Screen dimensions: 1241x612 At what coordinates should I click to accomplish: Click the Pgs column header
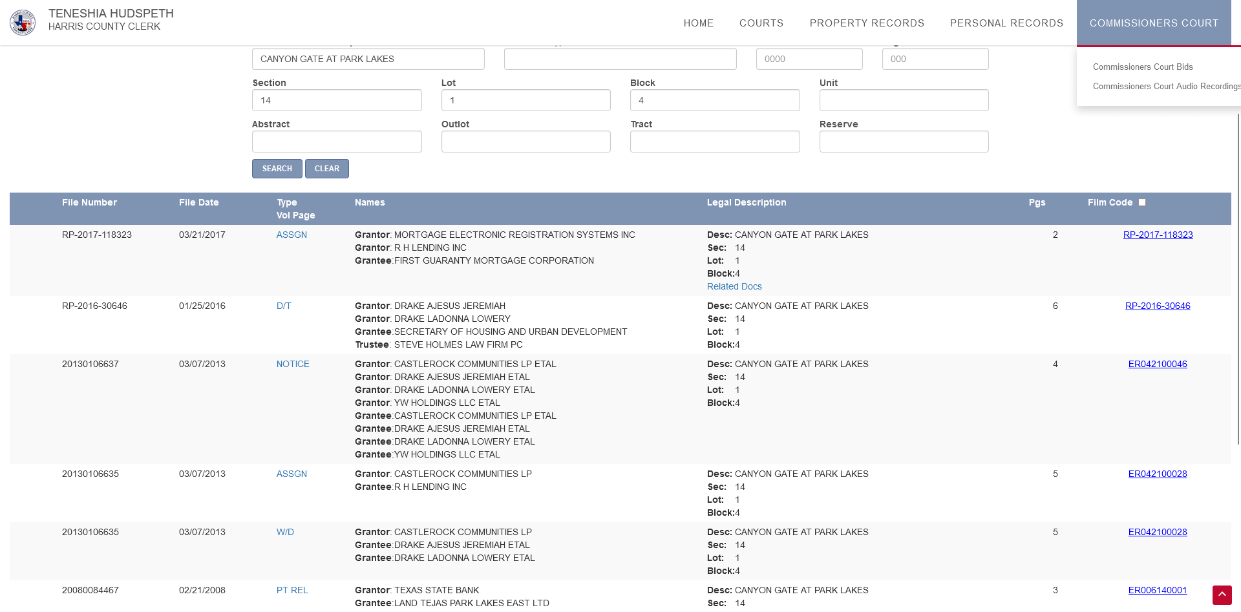[1037, 202]
